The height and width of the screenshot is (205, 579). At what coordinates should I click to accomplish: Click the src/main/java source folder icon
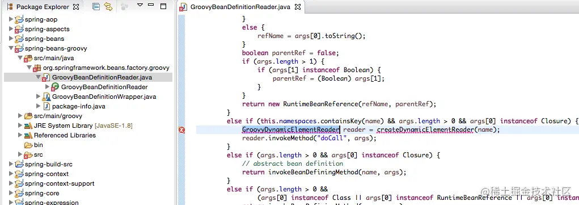tap(28, 58)
